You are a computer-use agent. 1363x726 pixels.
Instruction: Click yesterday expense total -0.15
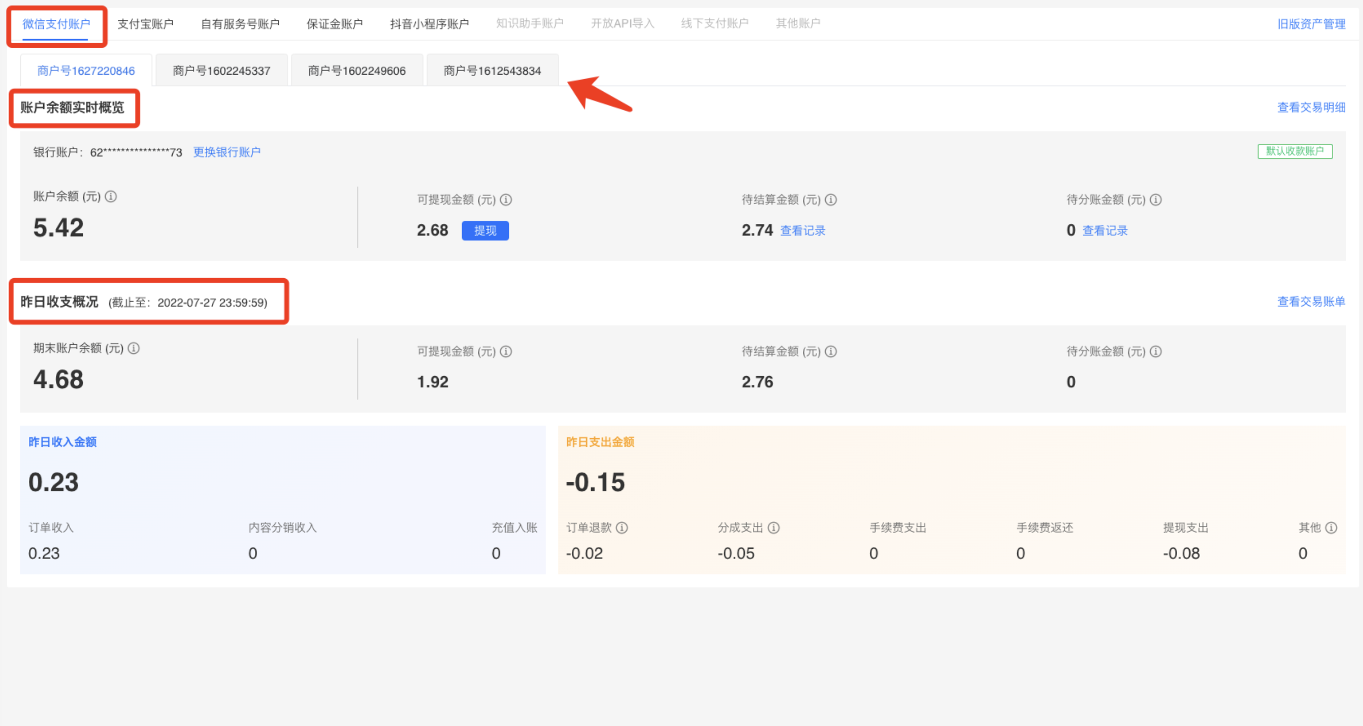[596, 483]
